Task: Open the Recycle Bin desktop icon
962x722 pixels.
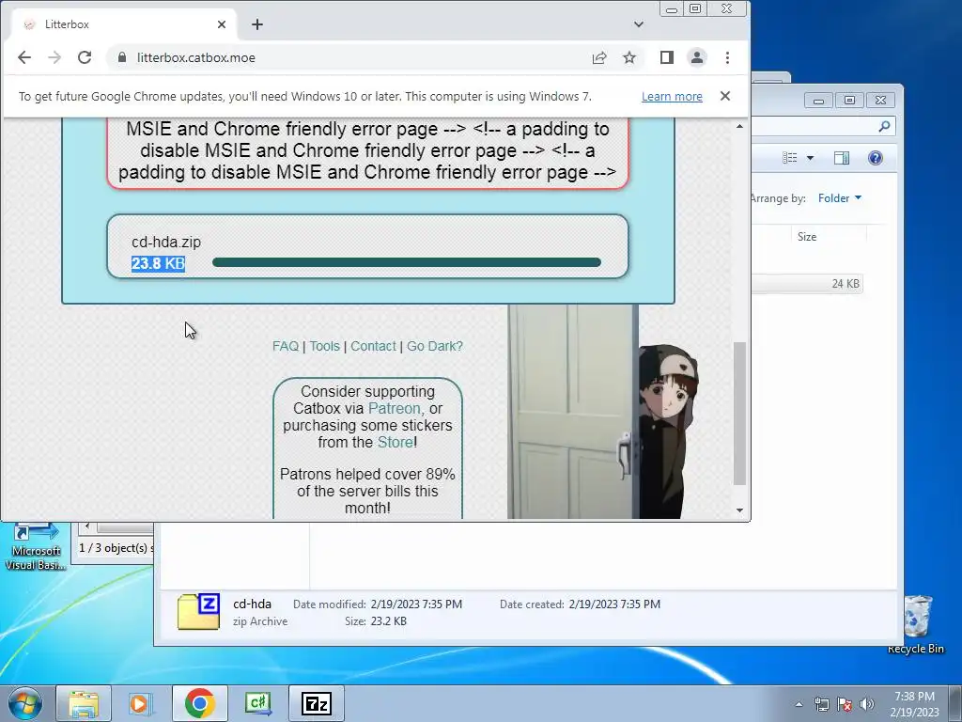Action: tap(916, 624)
